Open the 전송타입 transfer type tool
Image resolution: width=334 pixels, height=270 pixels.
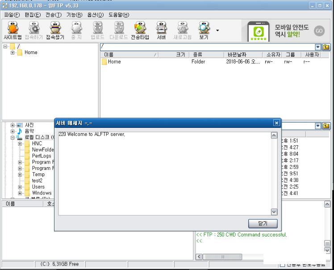(x=140, y=30)
